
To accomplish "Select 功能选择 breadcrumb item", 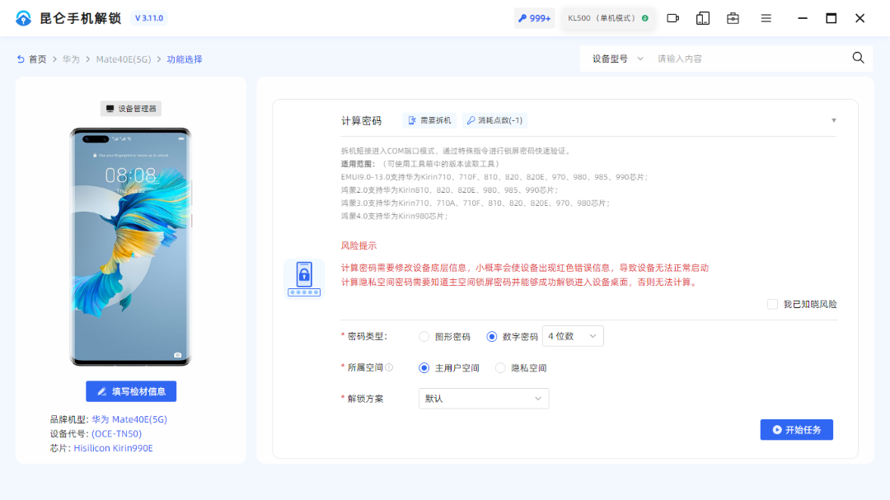I will pyautogui.click(x=185, y=59).
